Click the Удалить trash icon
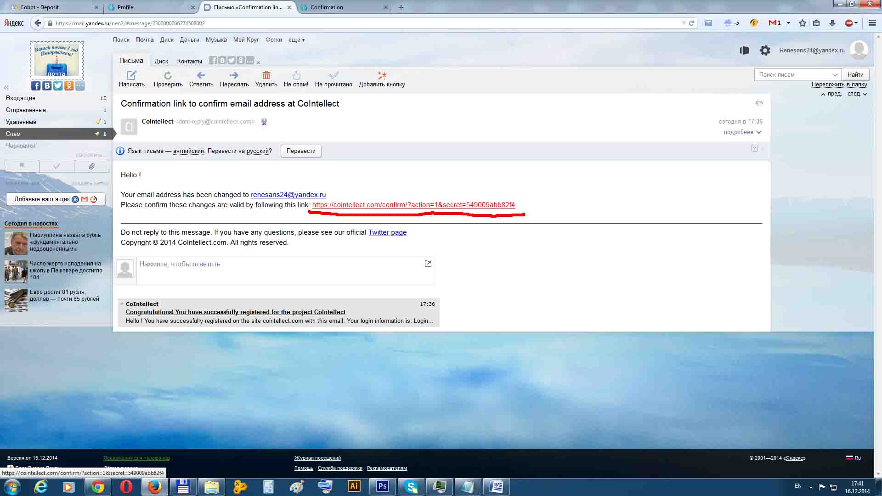Screen dimensions: 882x496 [266, 75]
